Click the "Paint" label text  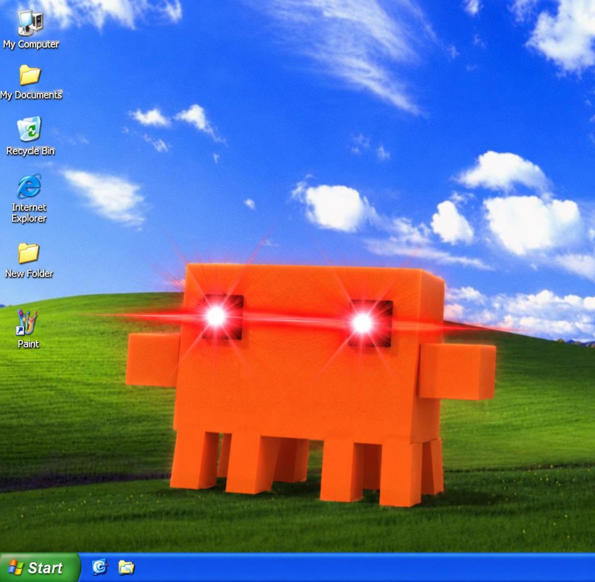(28, 344)
